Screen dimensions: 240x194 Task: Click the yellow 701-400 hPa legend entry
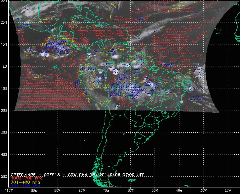pos(25,182)
